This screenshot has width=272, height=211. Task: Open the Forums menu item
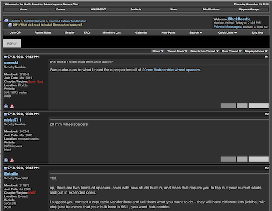(x=60, y=9)
